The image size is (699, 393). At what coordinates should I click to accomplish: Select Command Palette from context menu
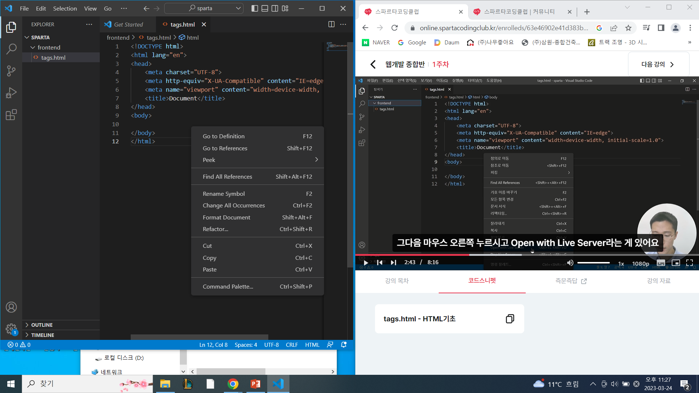pyautogui.click(x=257, y=286)
